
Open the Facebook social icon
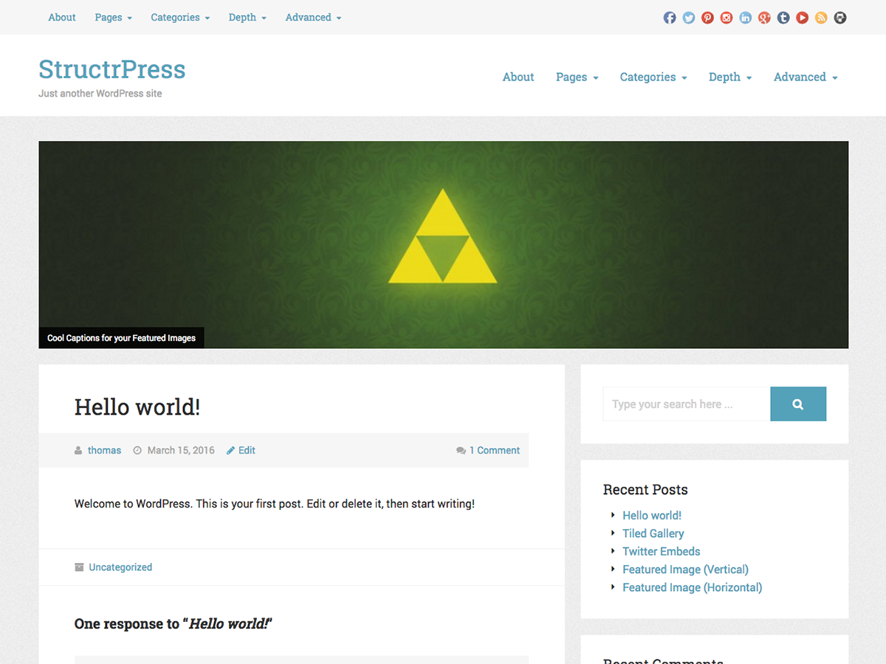point(670,18)
